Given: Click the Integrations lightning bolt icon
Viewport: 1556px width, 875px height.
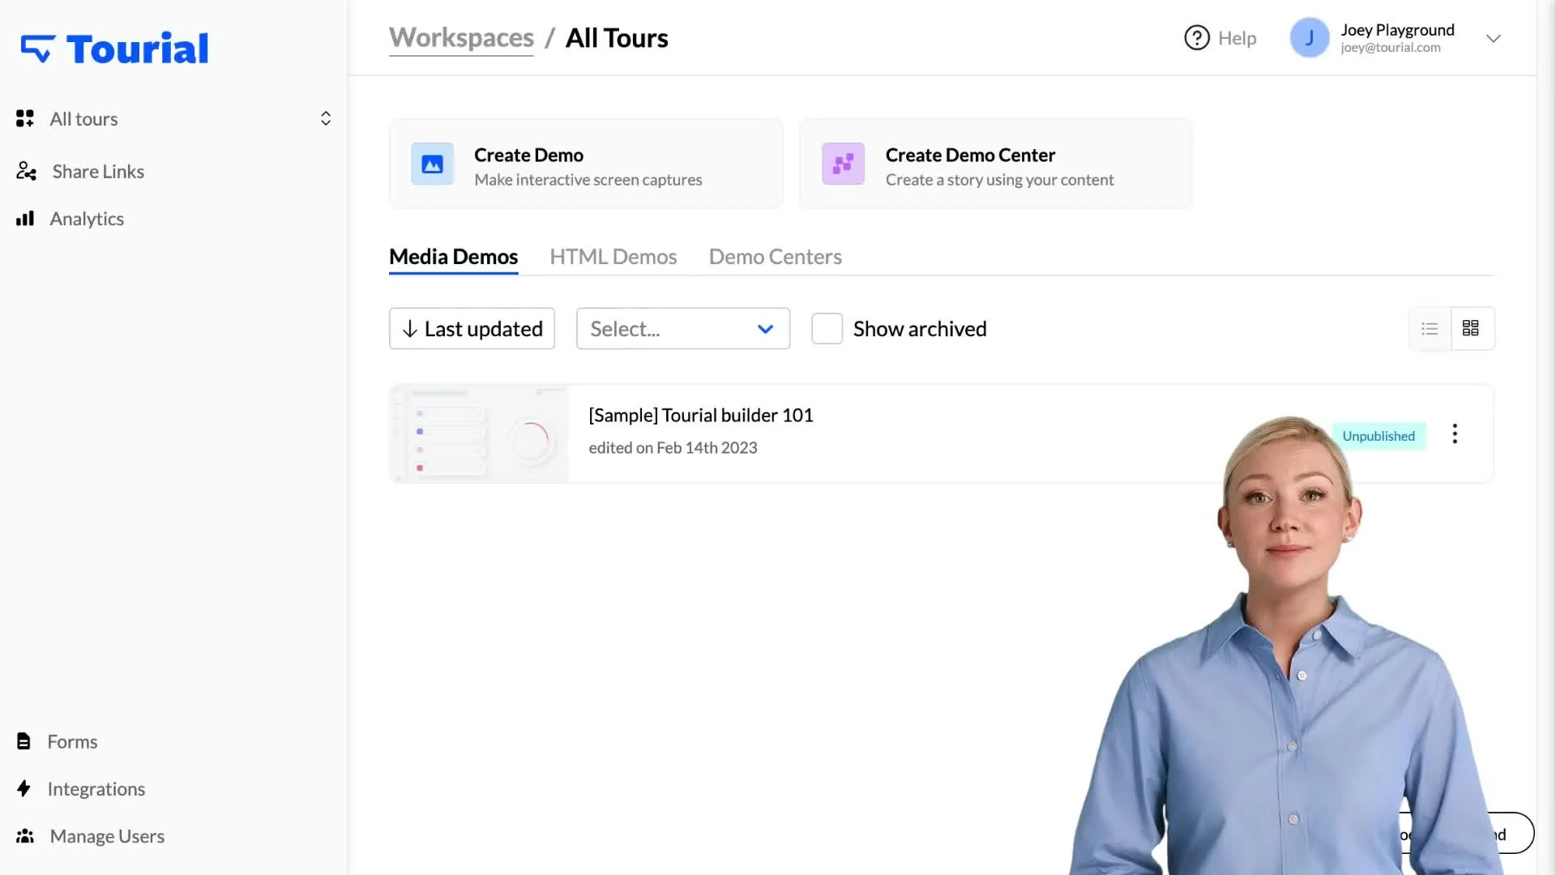Looking at the screenshot, I should tap(24, 788).
